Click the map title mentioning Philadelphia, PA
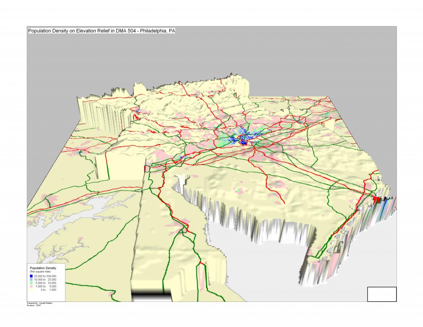Viewport: 423px width, 327px height. (101, 31)
